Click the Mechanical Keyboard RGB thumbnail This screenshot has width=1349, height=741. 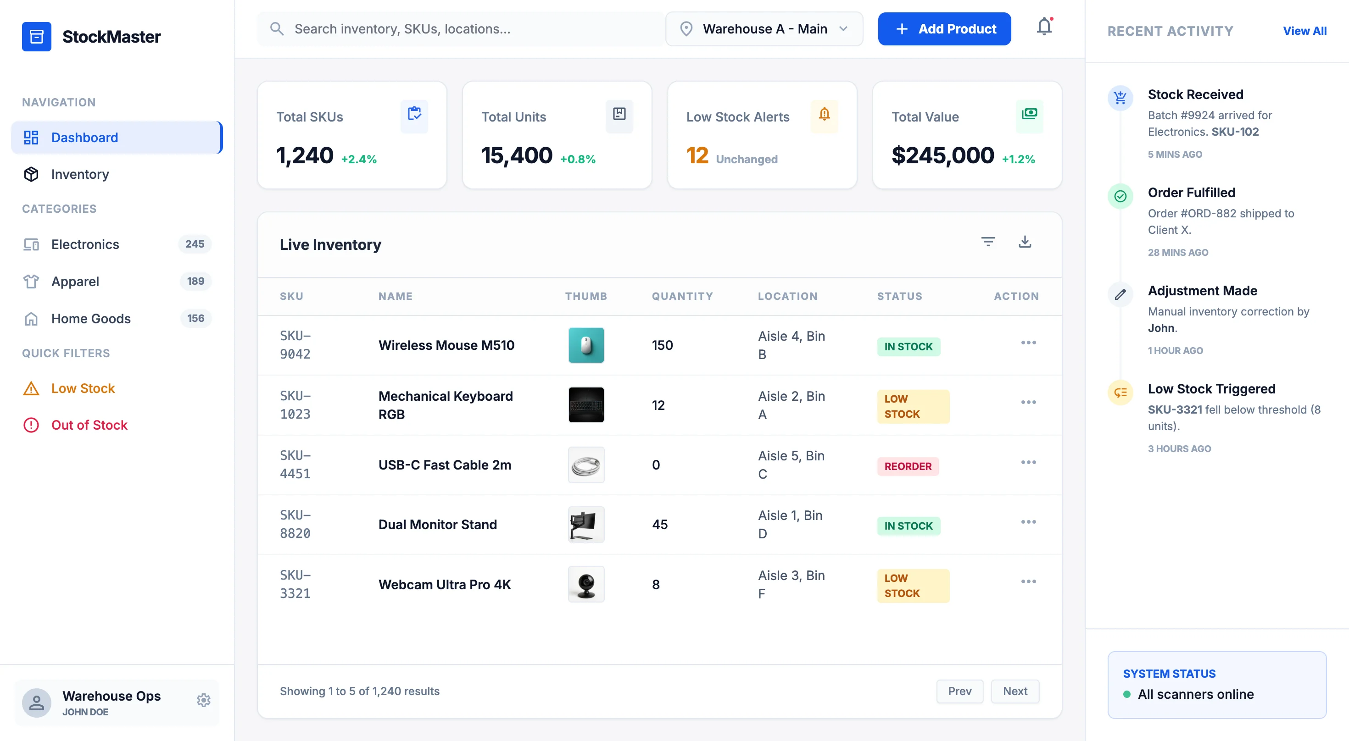point(585,405)
